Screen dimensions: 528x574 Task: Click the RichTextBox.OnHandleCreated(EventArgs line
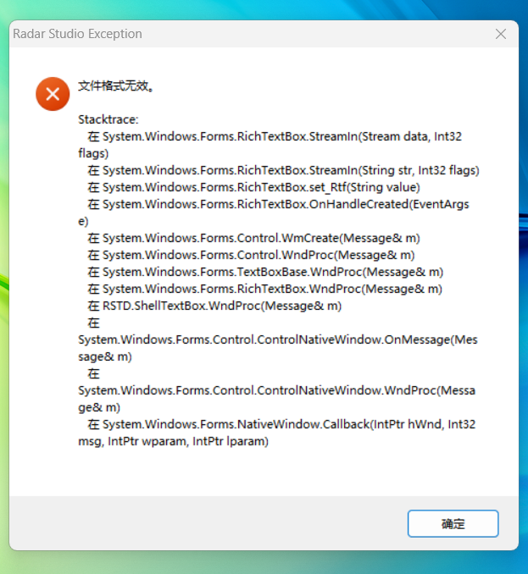pos(278,204)
